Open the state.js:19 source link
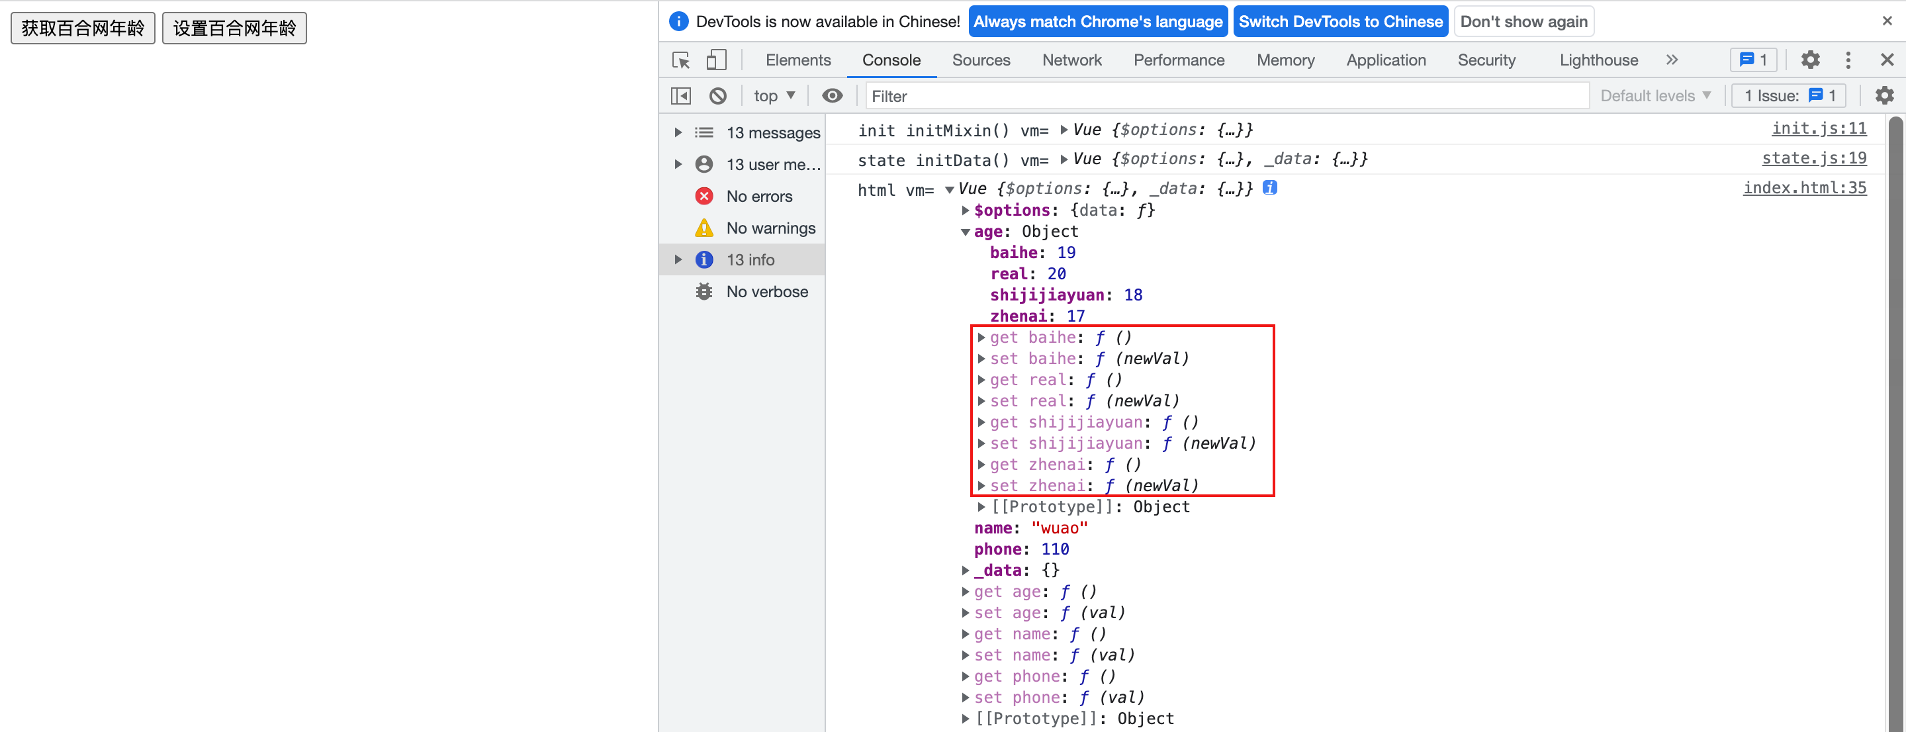This screenshot has width=1906, height=732. pyautogui.click(x=1813, y=158)
